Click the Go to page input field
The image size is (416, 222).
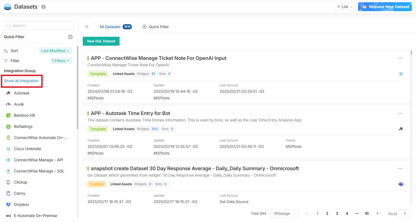pyautogui.click(x=404, y=213)
